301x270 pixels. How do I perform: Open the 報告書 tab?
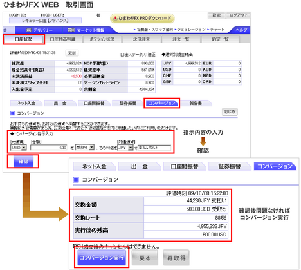click(196, 103)
